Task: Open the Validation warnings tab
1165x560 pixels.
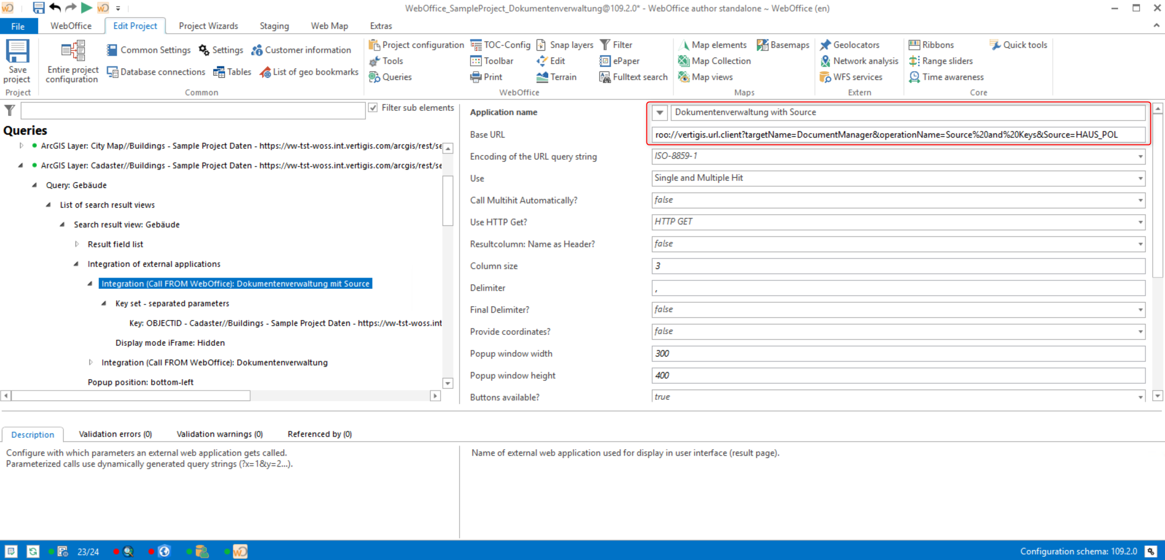Action: point(219,434)
